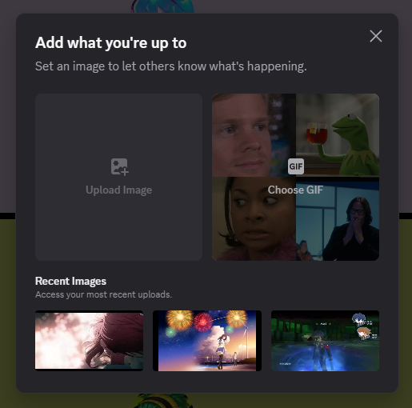Image resolution: width=412 pixels, height=408 pixels.
Task: Select the recent image with pink cherry blossoms
Action: [89, 341]
